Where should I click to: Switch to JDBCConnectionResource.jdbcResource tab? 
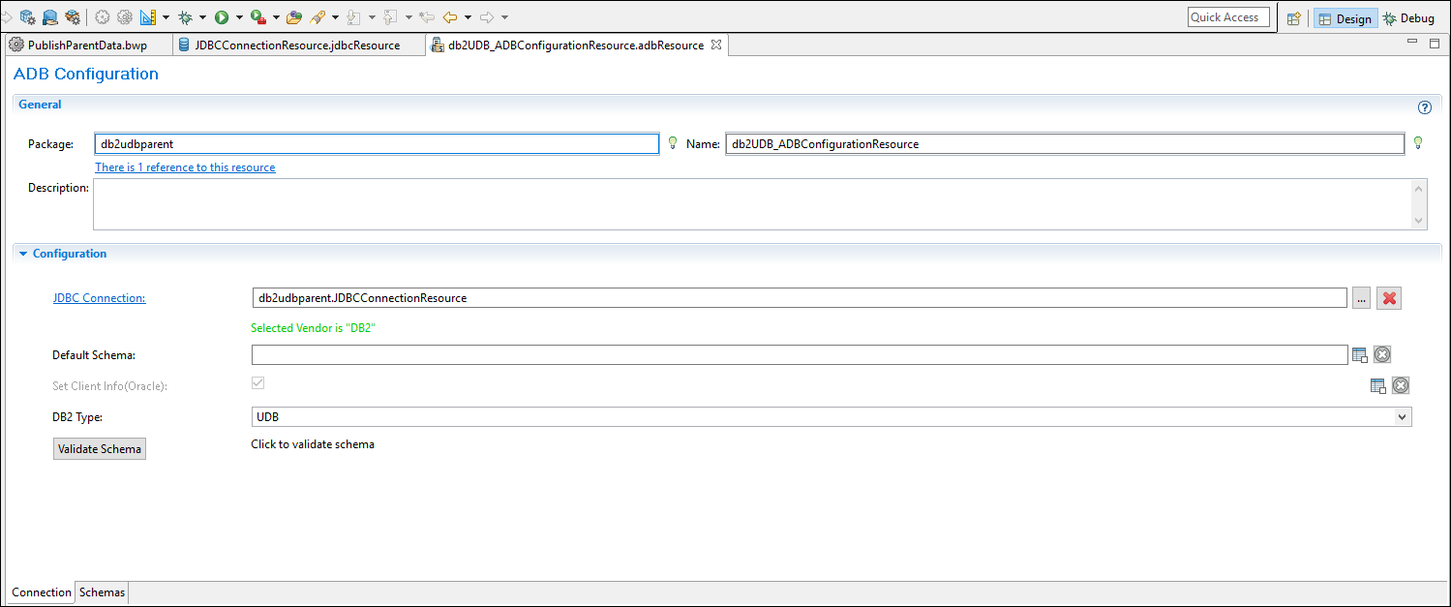(x=297, y=46)
